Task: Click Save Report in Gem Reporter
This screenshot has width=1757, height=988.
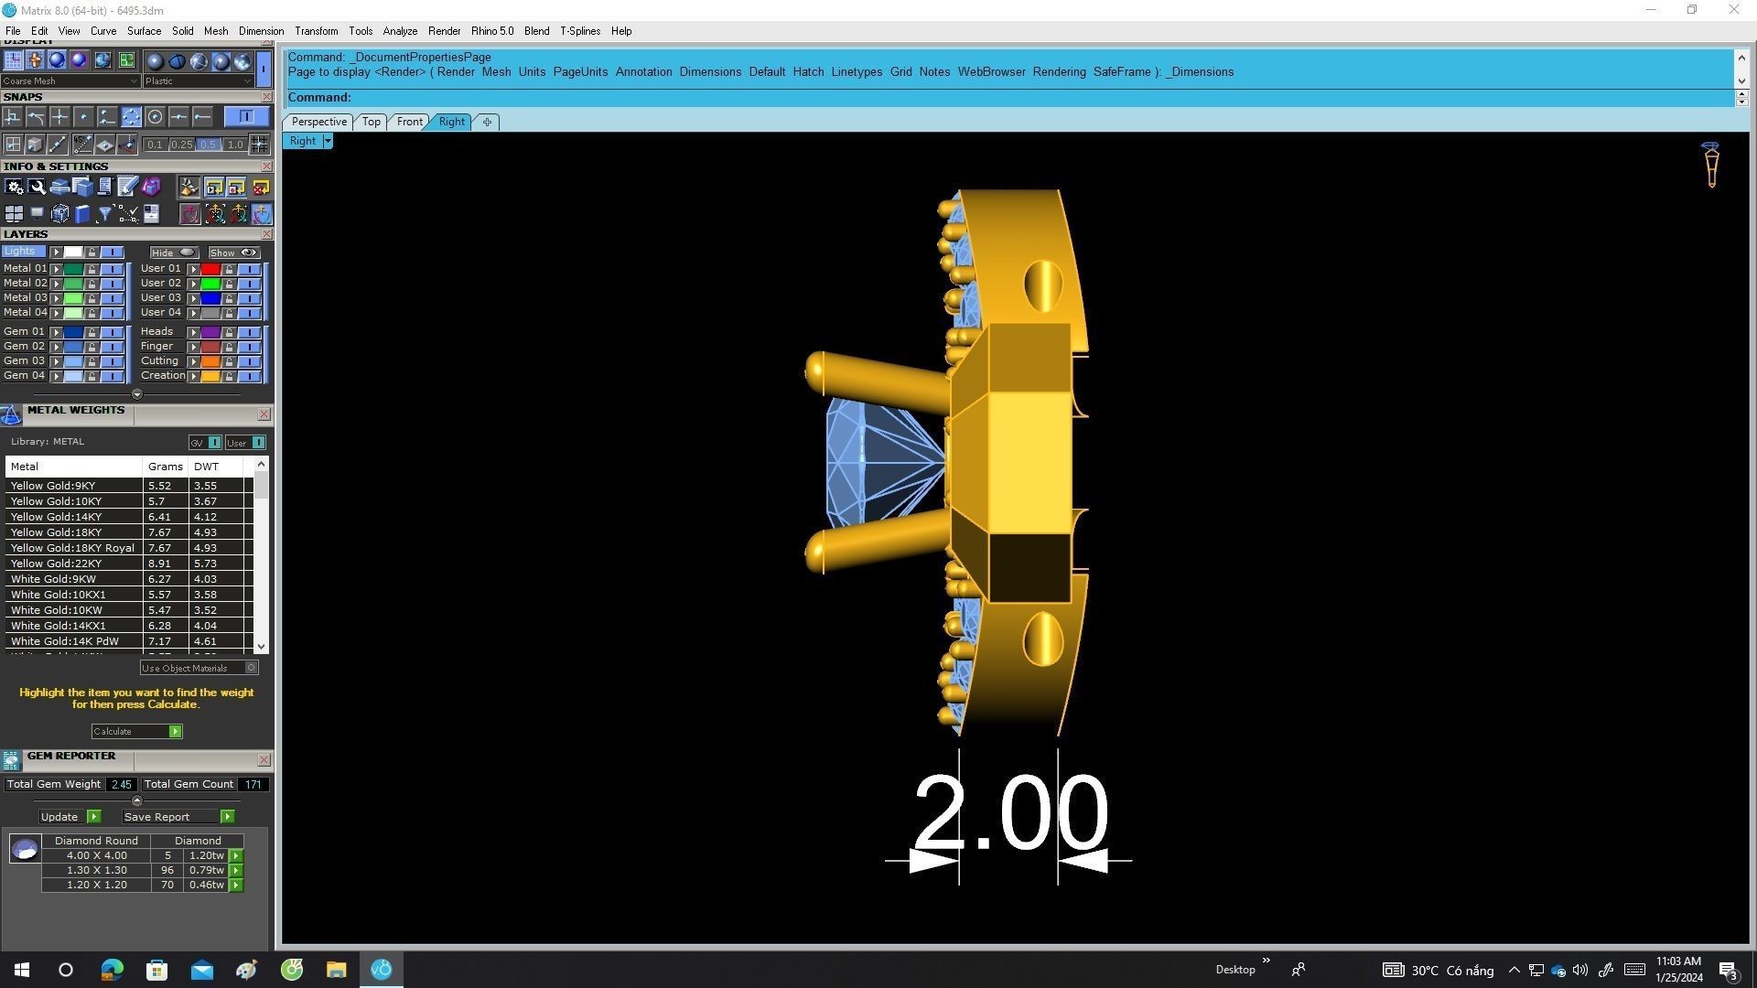Action: click(227, 817)
